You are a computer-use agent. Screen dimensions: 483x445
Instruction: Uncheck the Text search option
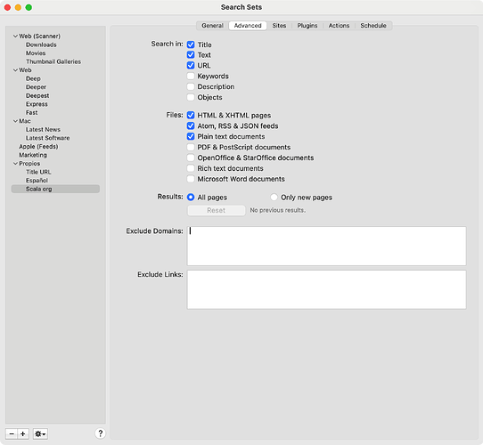pyautogui.click(x=191, y=55)
